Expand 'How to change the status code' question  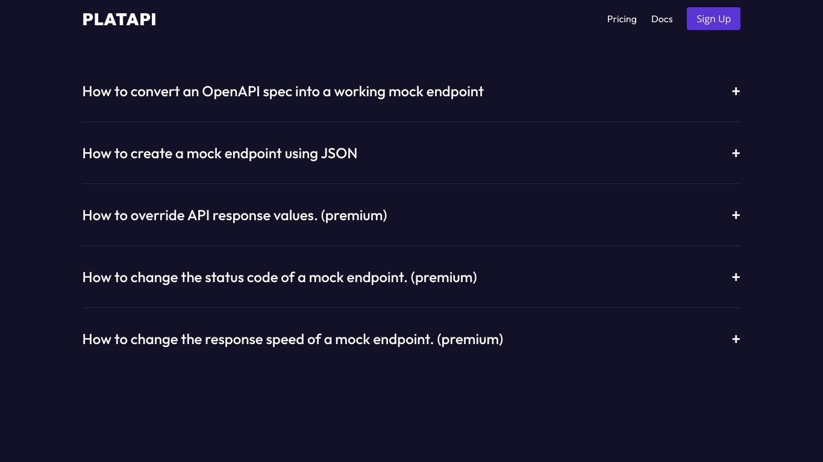(x=411, y=277)
